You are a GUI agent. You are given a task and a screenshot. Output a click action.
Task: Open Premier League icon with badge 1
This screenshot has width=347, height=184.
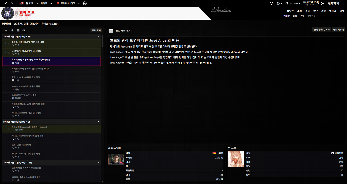tap(58, 3)
